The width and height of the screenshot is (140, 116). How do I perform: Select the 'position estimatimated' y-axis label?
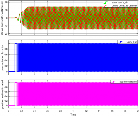2,94
